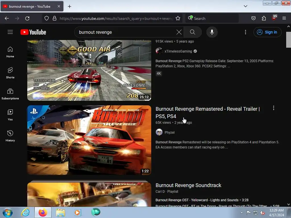This screenshot has height=218, width=291.
Task: Go back with Firefox back arrow
Action: click(x=7, y=18)
